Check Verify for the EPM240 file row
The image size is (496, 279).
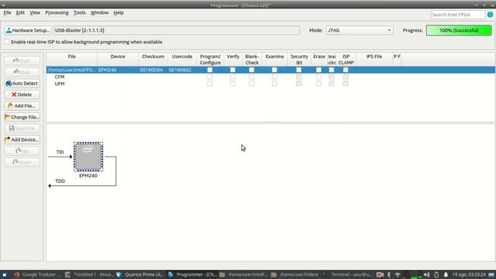[232, 70]
